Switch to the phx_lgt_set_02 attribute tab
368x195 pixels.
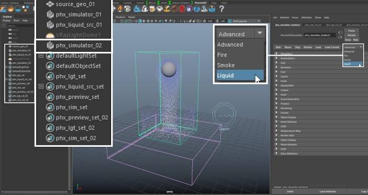334,25
